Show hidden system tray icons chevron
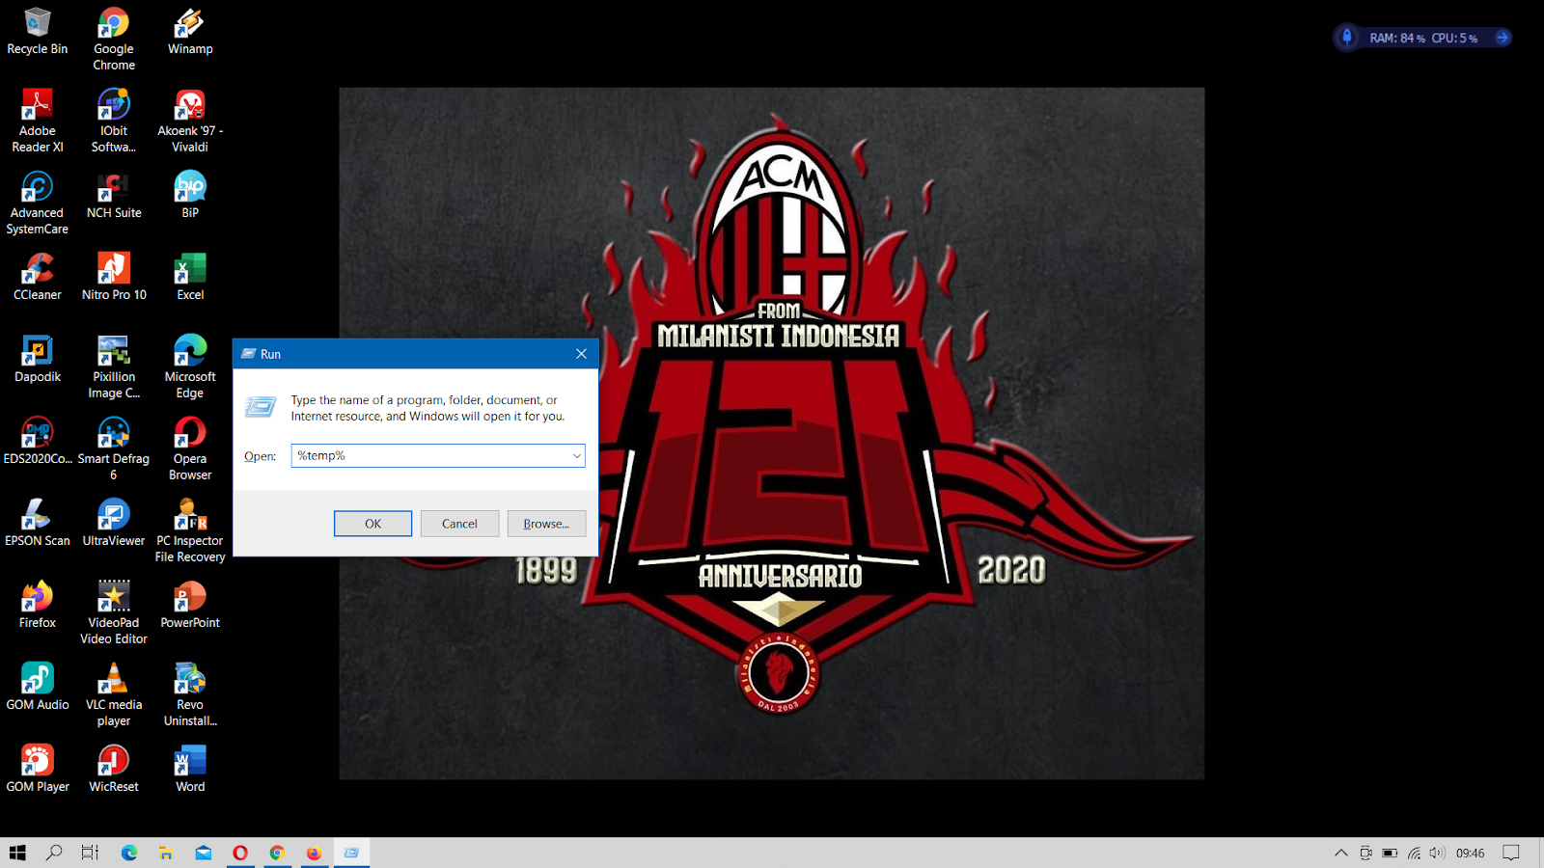The height and width of the screenshot is (868, 1544). tap(1340, 853)
